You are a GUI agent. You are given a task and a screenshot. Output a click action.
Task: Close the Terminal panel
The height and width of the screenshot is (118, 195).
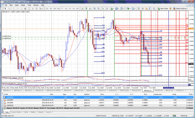point(2,93)
